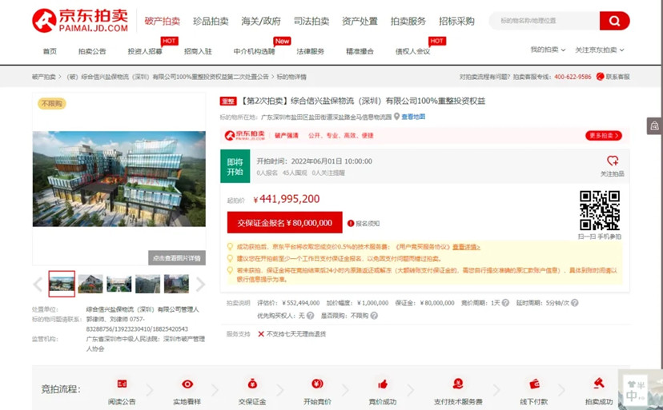This screenshot has width=663, height=410.
Task: Click the 破产拍卖 breadcrumb link
Action: pyautogui.click(x=44, y=77)
